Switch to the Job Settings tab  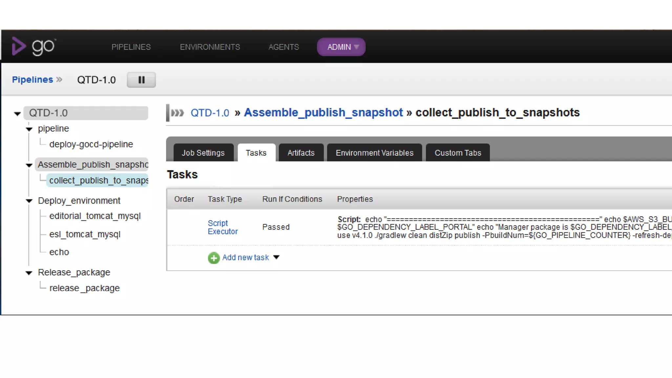[203, 153]
